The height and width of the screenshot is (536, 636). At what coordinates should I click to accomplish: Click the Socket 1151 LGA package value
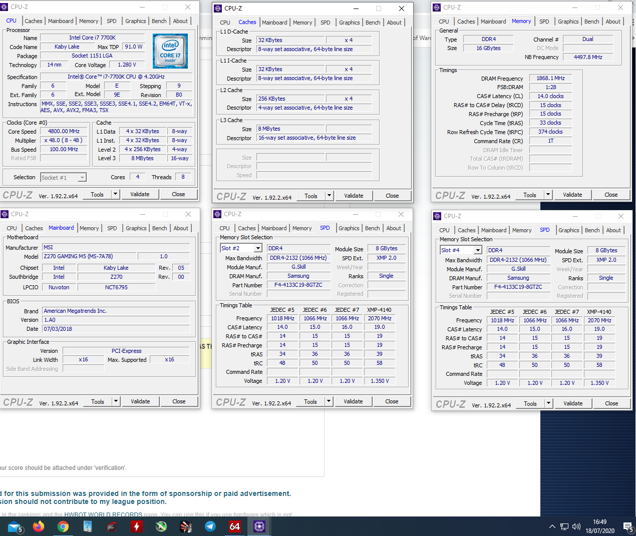click(x=92, y=56)
